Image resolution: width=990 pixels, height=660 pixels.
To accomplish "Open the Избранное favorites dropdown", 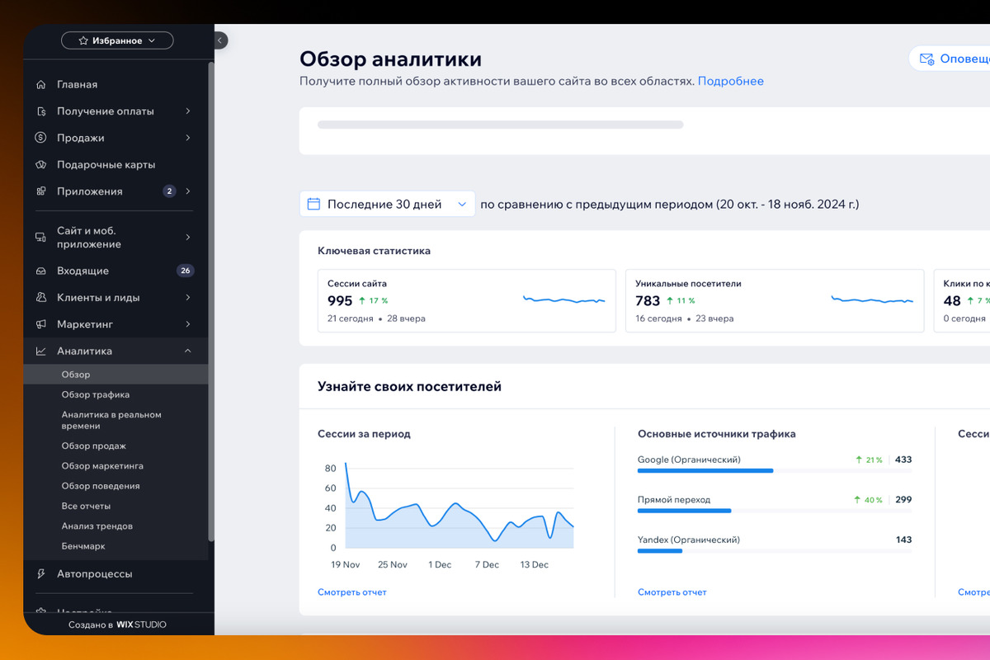I will click(x=117, y=40).
